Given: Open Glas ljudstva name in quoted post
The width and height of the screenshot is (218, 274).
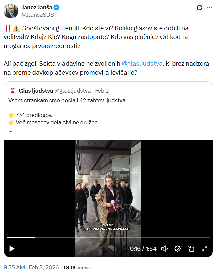Looking at the screenshot, I should pyautogui.click(x=35, y=91).
